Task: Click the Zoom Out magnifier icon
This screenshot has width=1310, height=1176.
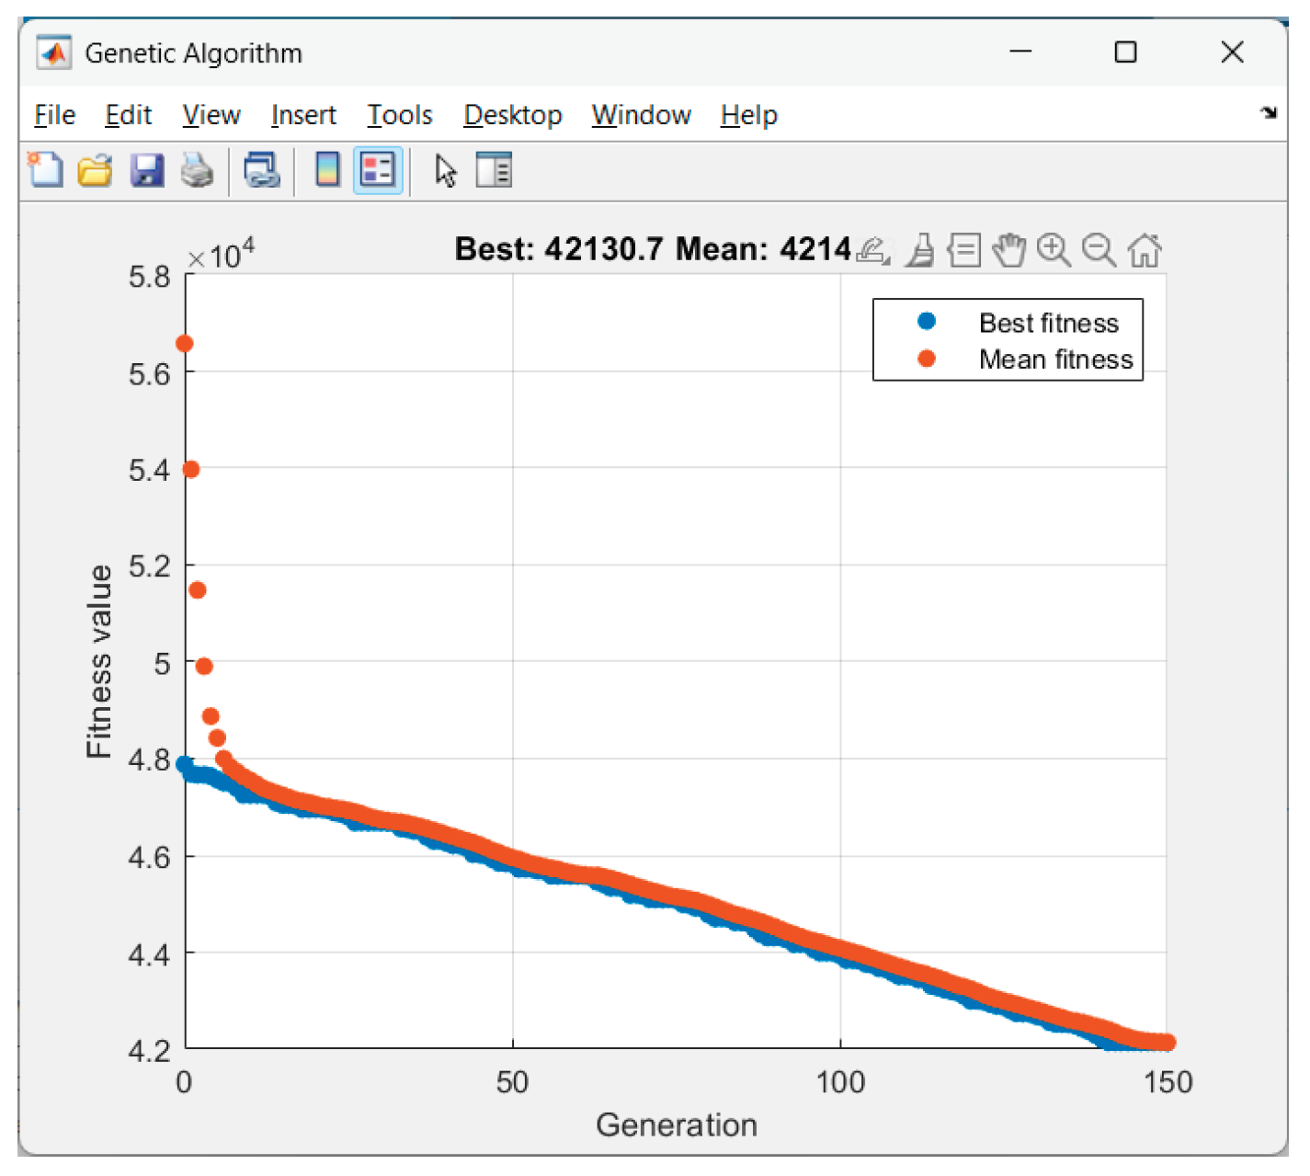Action: tap(1099, 250)
